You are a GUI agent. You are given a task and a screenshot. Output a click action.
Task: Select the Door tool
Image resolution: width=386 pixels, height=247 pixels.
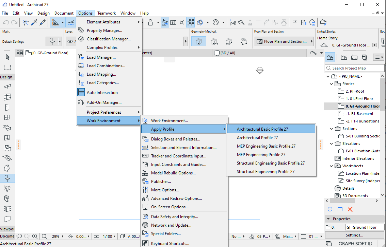[7, 107]
